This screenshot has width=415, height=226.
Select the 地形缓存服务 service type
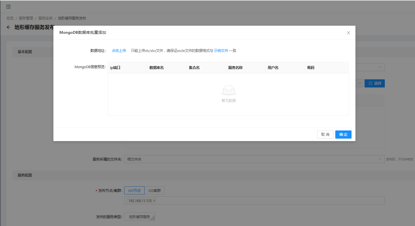(140, 217)
